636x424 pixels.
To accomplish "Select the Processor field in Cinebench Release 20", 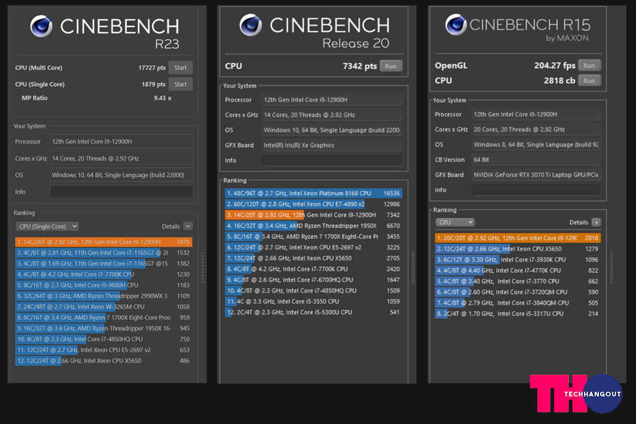I will (x=332, y=100).
